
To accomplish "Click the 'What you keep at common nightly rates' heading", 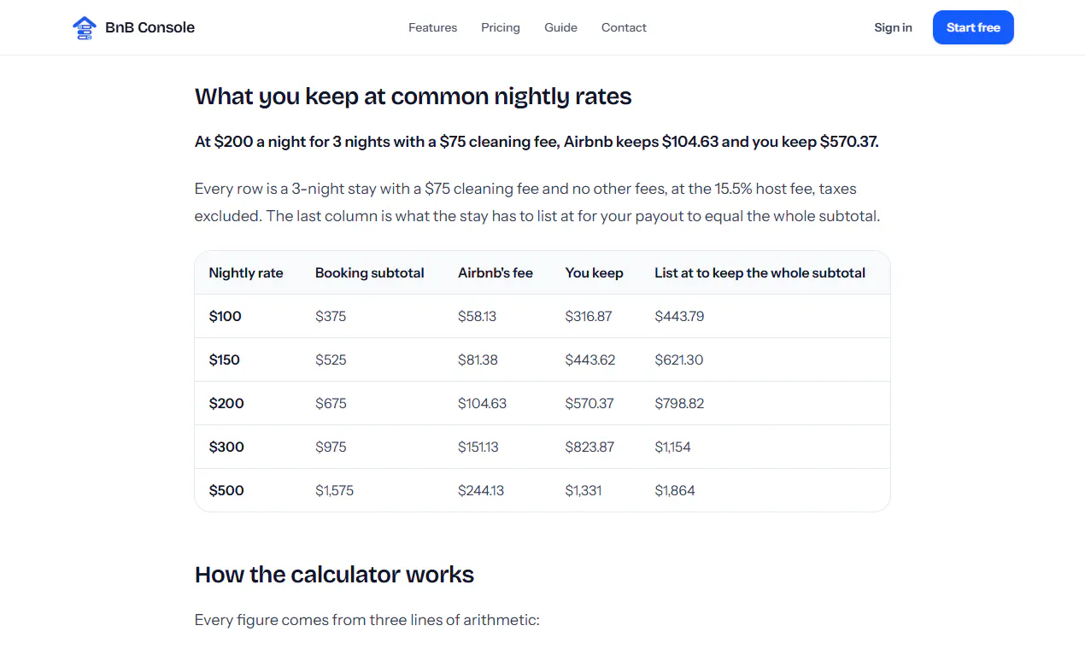I will coord(413,96).
